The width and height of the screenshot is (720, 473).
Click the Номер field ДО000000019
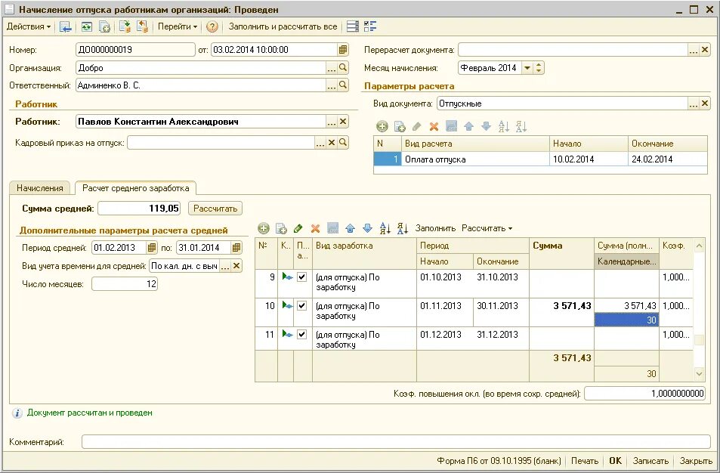click(x=135, y=50)
